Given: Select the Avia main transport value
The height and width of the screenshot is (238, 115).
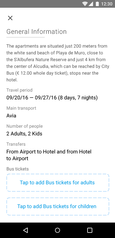Looking at the screenshot, I should 11,116.
